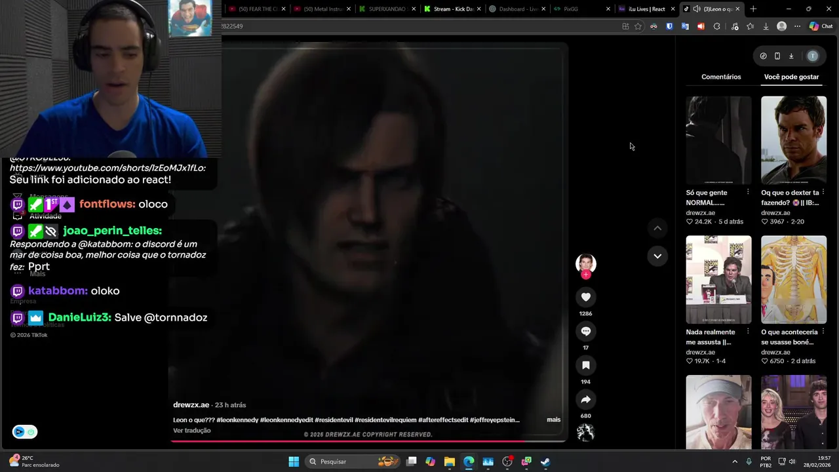Expand the caption with 'mais'
This screenshot has height=472, width=839.
(553, 420)
